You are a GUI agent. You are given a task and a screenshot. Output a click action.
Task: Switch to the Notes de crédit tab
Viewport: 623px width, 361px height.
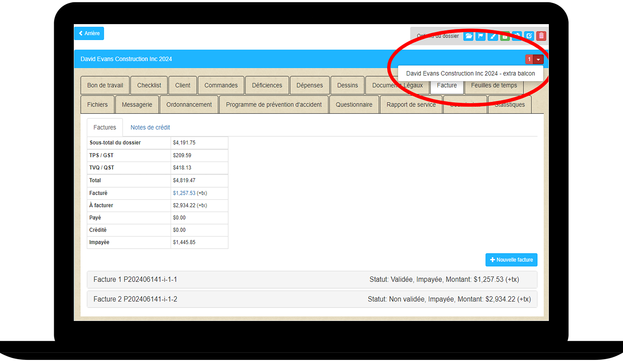point(150,127)
